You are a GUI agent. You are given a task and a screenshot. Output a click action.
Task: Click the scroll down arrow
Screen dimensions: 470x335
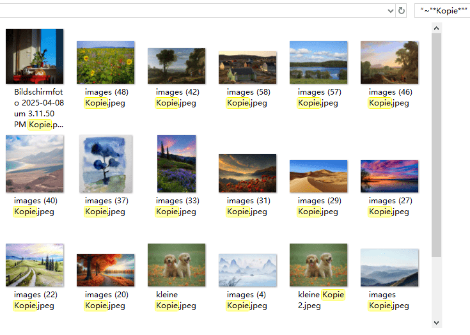point(437,322)
